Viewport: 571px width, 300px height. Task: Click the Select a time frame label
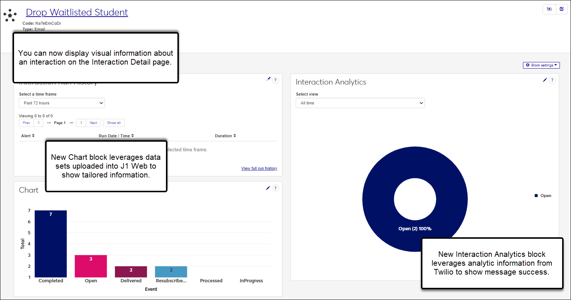(x=38, y=94)
